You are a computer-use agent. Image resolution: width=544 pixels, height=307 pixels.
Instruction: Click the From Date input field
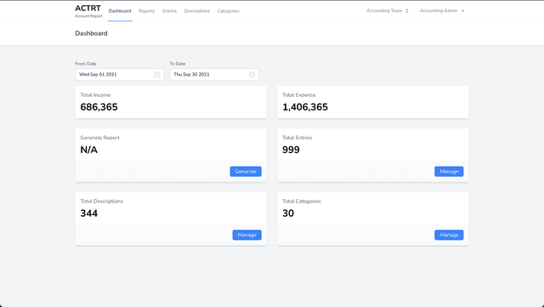point(120,74)
